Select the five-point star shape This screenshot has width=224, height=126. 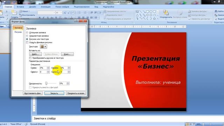[x=154, y=19]
